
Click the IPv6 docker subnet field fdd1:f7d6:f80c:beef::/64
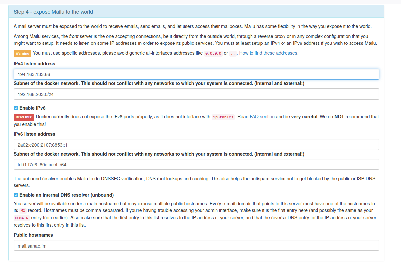click(196, 164)
